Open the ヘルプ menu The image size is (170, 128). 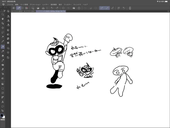tap(85, 5)
